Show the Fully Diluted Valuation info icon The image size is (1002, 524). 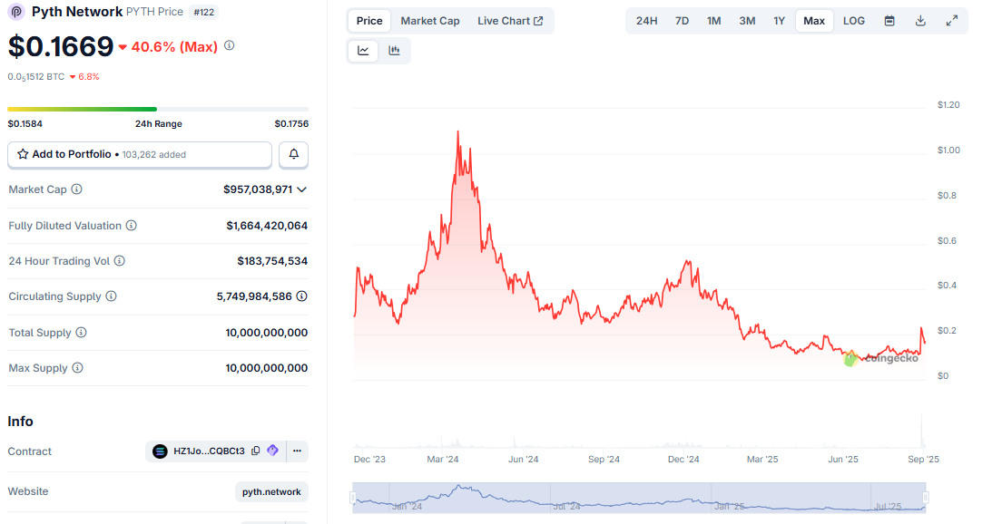[131, 226]
